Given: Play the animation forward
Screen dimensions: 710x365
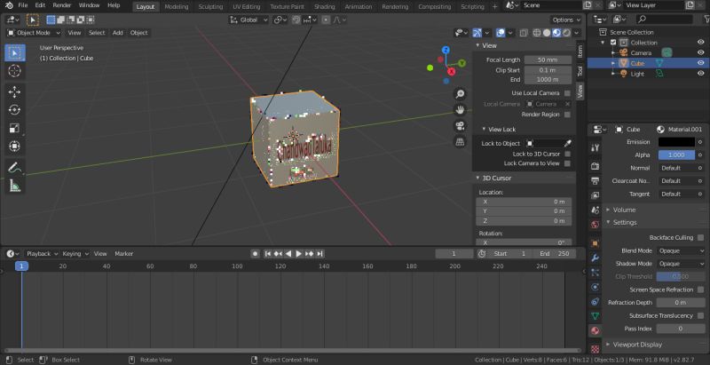Looking at the screenshot, I should (299, 254).
